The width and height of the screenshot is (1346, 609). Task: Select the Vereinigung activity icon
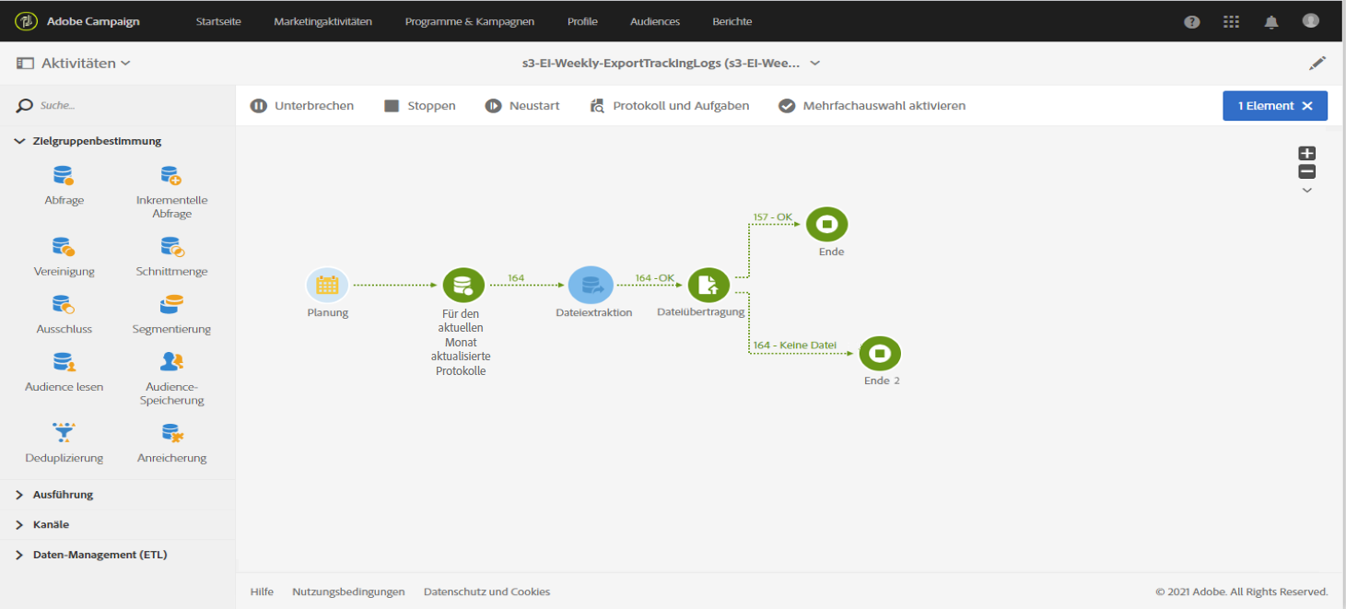tap(64, 246)
